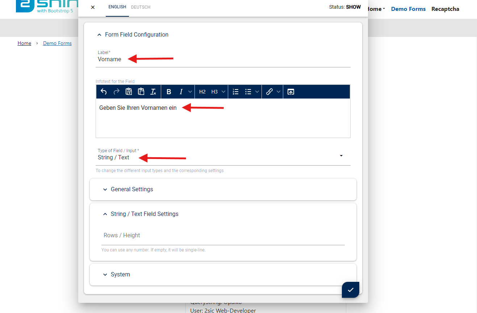Screen dimensions: 477x313
Task: Click the undo icon in editor toolbar
Action: click(x=104, y=92)
